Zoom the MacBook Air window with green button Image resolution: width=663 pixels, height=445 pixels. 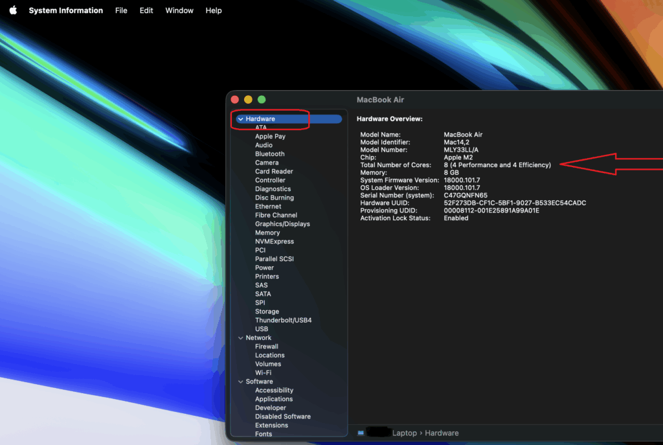(x=262, y=100)
